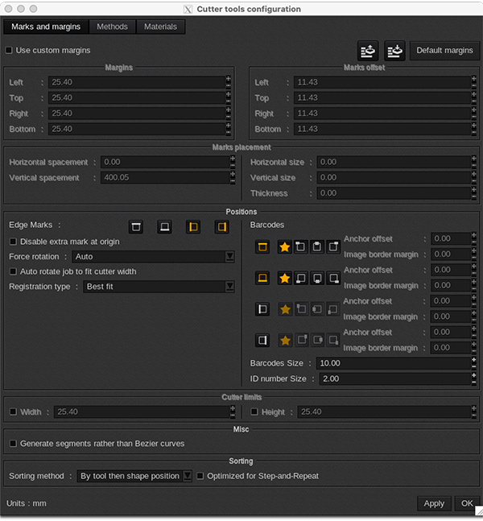
Task: Enable Auto rotate job to fit cutter width
Action: click(x=13, y=271)
